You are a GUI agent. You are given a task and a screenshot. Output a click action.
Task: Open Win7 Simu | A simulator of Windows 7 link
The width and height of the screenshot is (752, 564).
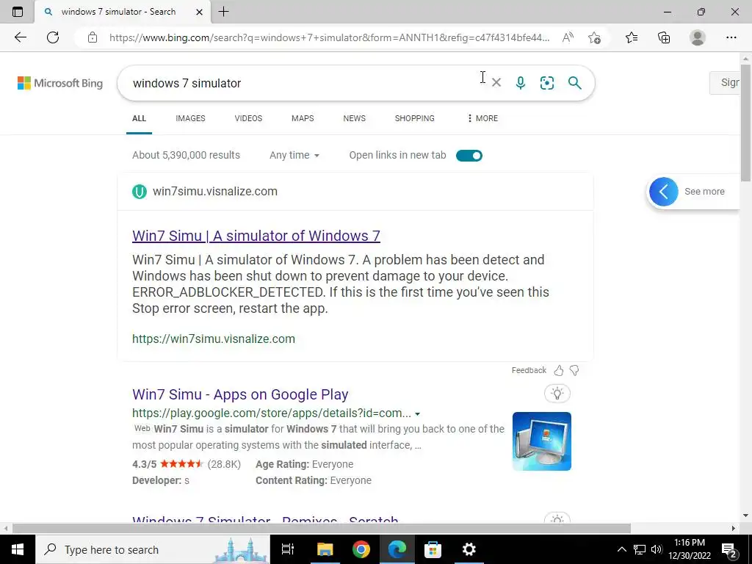256,236
